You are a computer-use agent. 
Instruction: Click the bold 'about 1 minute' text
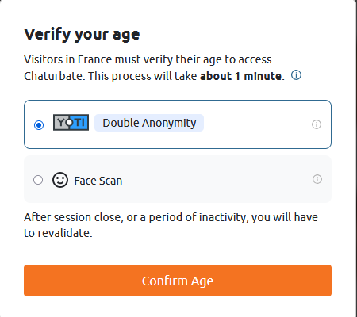(240, 76)
